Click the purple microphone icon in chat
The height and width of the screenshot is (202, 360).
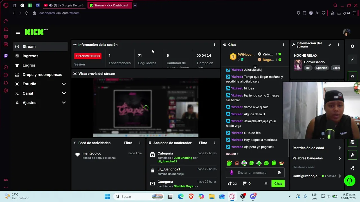point(232,173)
